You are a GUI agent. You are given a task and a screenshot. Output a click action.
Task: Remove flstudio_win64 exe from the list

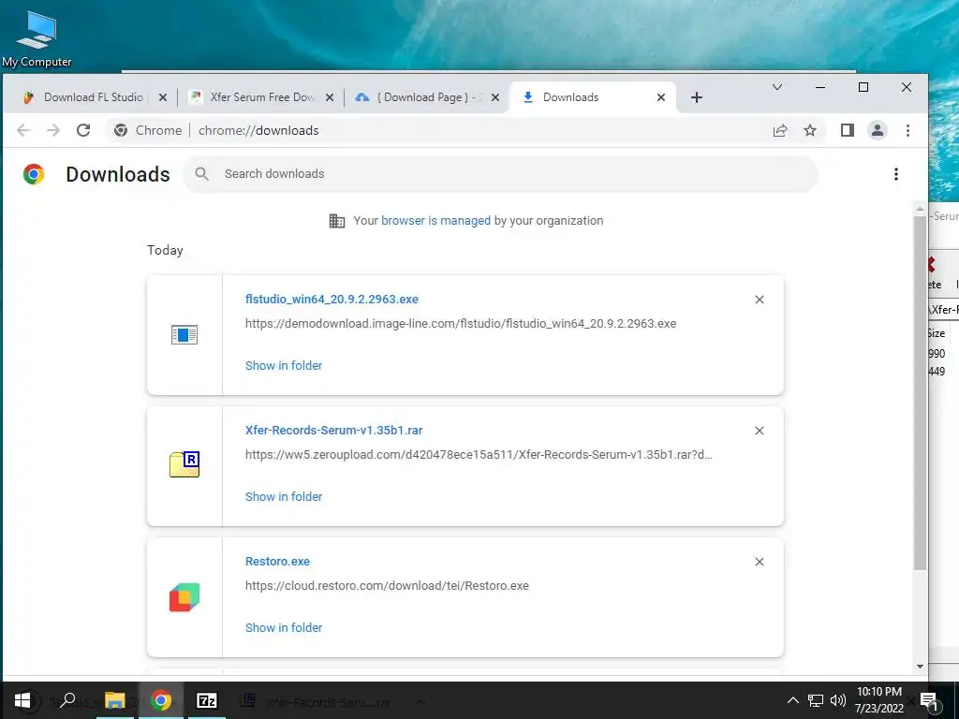point(759,300)
